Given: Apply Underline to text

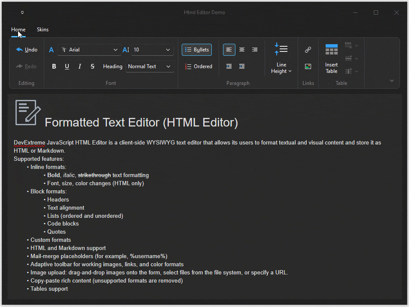Looking at the screenshot, I should (67, 66).
